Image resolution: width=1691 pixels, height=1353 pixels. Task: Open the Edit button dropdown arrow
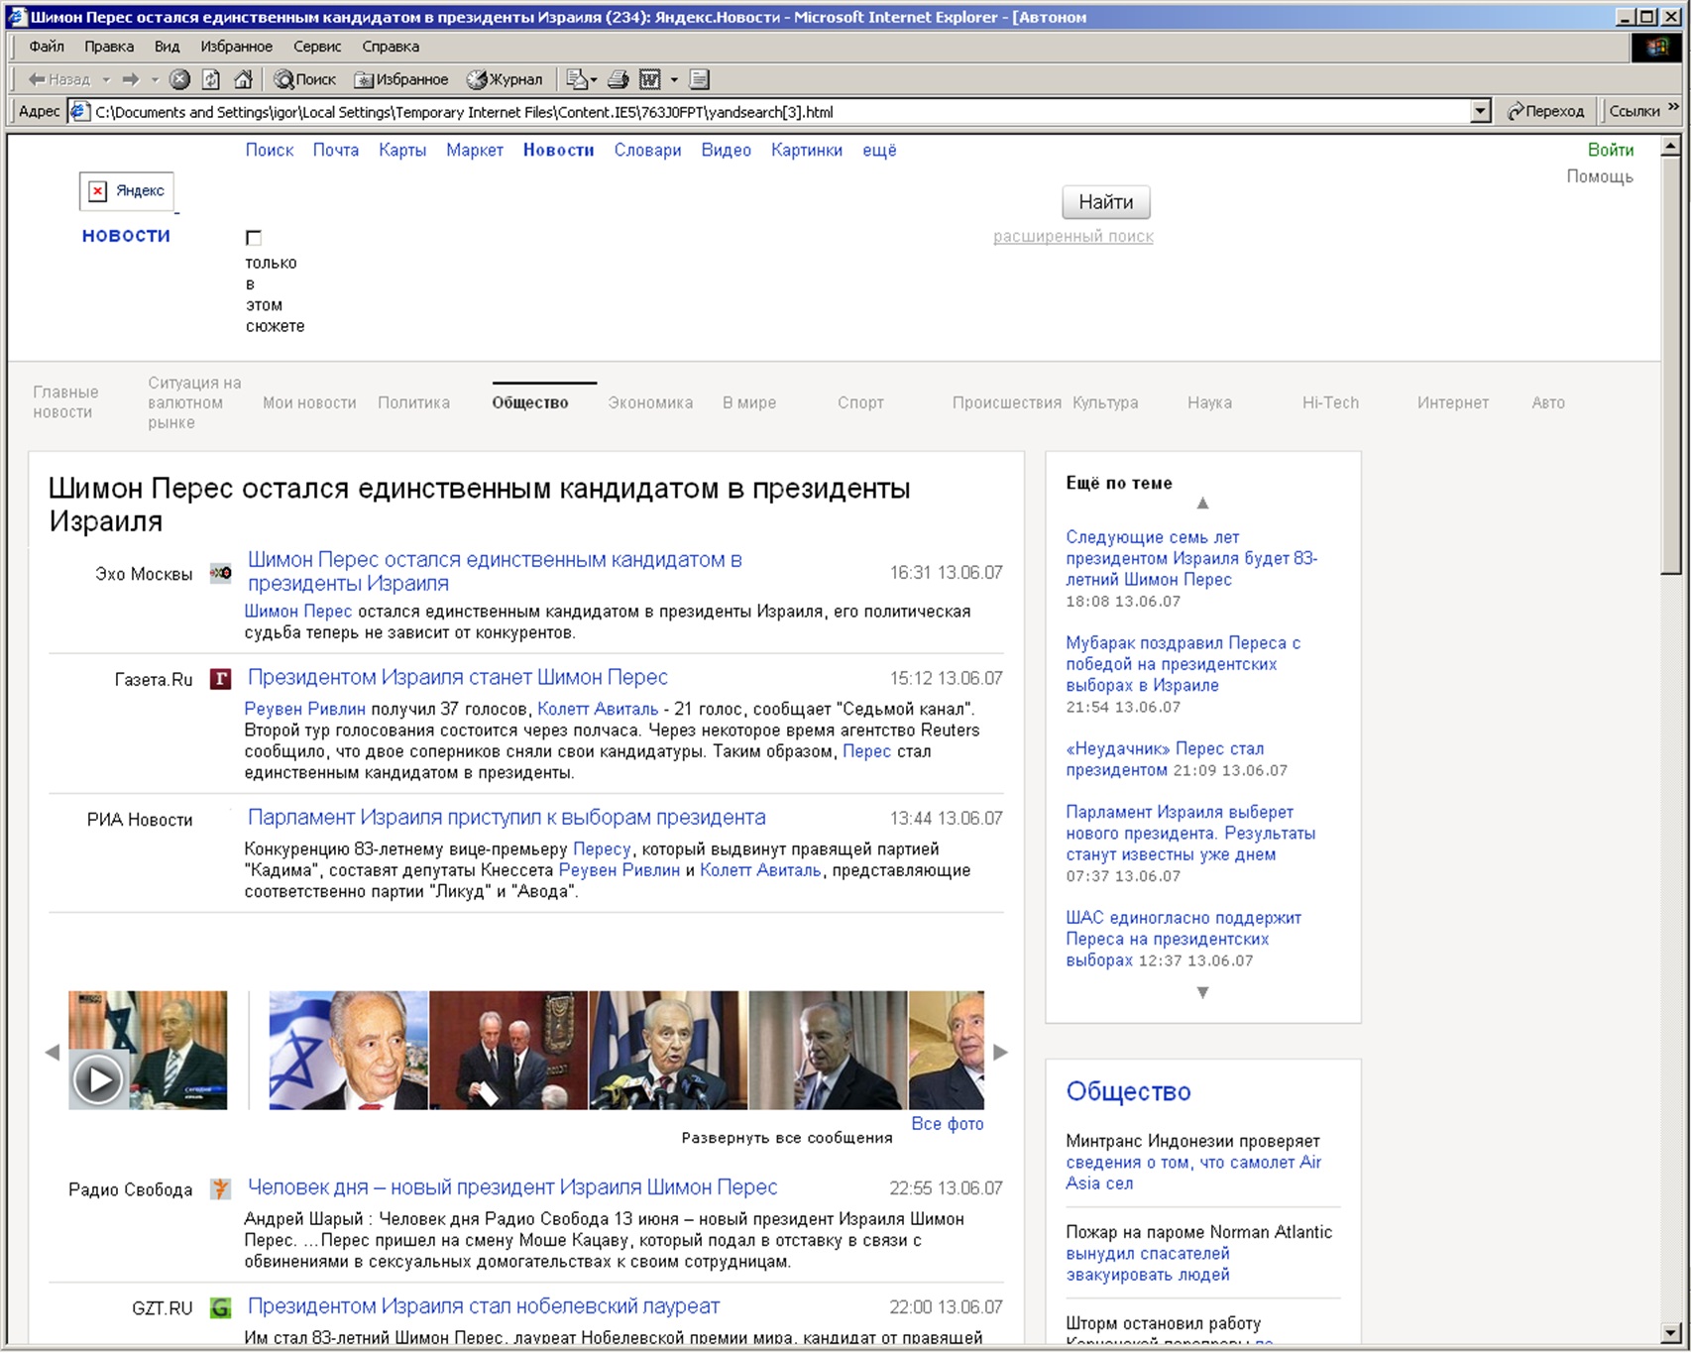tap(674, 79)
